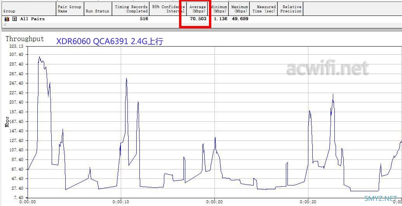
Task: Click the 0:00:00 time axis label
Action: click(28, 202)
